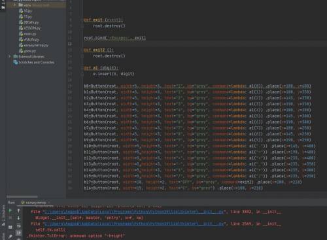The height and width of the screenshot is (240, 327).
Task: Open traceback link at line 2549
Action: (134, 224)
